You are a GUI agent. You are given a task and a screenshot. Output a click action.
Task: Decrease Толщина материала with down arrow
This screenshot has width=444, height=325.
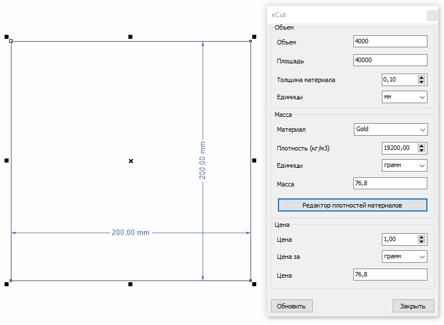coord(421,82)
